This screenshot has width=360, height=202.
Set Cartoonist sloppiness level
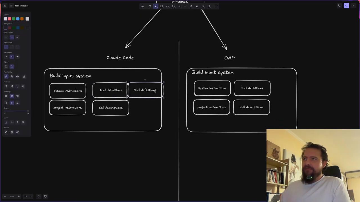point(17,57)
